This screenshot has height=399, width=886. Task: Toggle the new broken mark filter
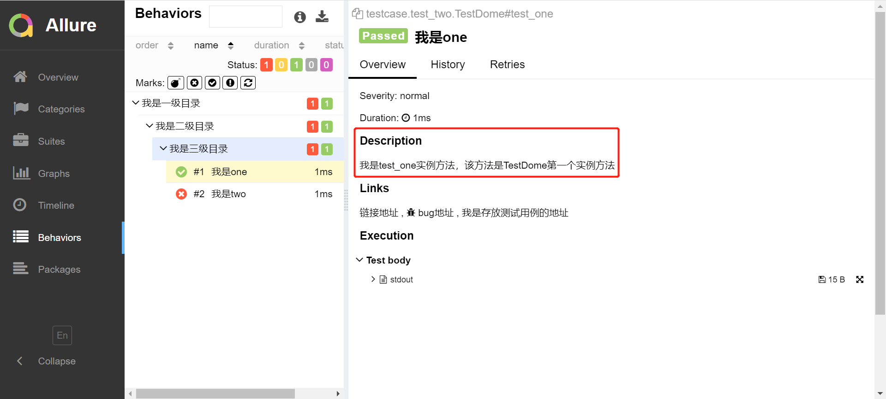tap(230, 82)
